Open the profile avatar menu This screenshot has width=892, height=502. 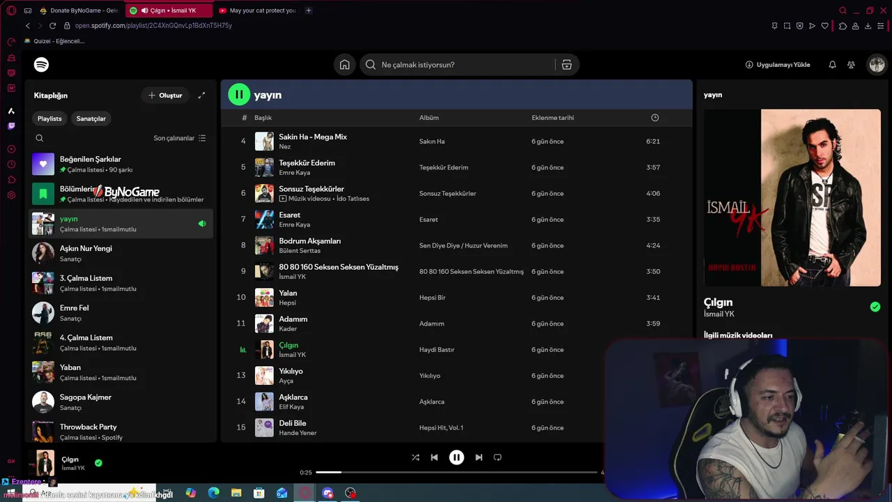(x=877, y=65)
